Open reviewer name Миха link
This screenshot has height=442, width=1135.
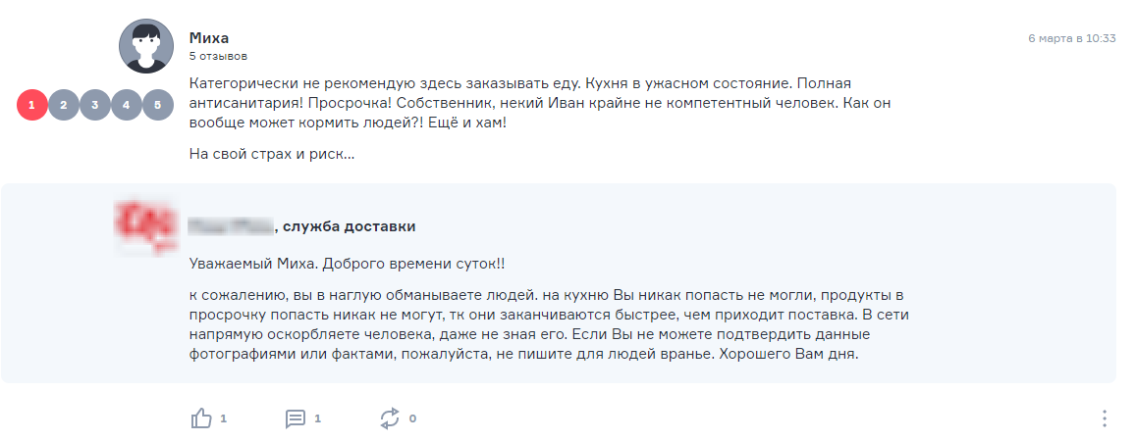pyautogui.click(x=209, y=37)
